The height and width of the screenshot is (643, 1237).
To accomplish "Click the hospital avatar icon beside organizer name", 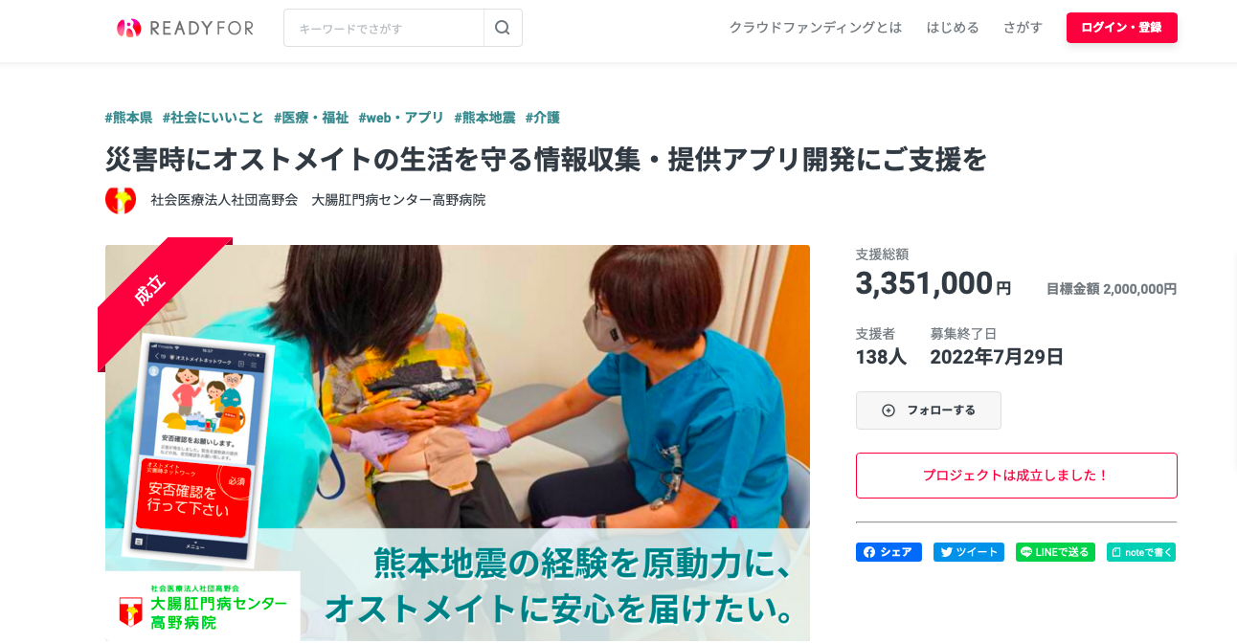I will tap(121, 199).
